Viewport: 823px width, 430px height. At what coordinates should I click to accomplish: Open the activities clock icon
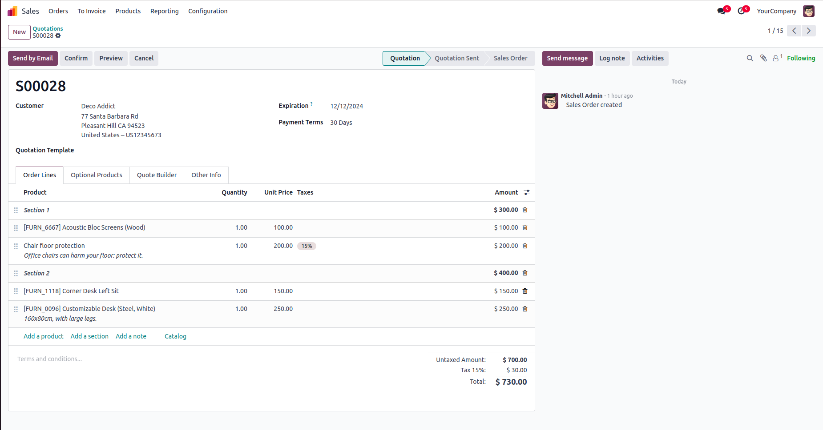tap(742, 11)
